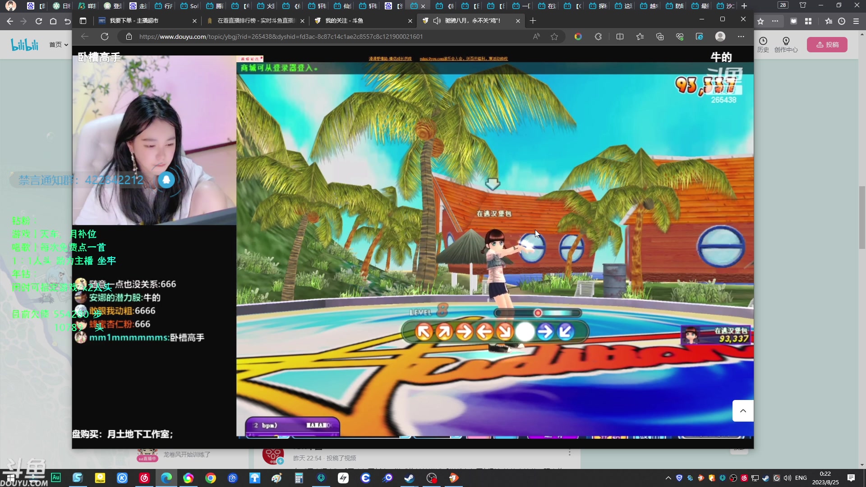Open new tab plus in background browser tab strip
Image resolution: width=866 pixels, height=487 pixels.
tap(744, 6)
